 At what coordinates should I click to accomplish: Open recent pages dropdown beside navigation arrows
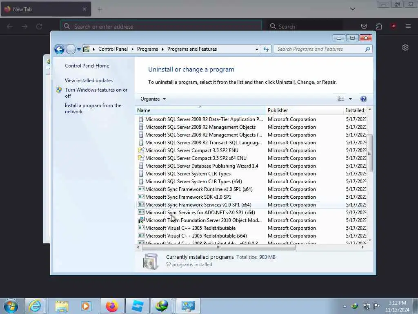coord(79,49)
